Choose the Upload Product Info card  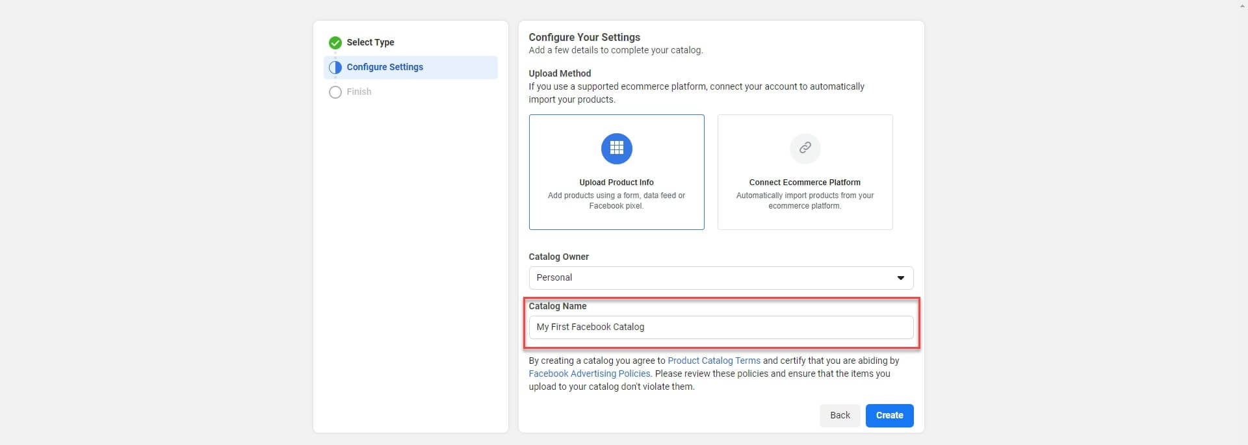[617, 172]
